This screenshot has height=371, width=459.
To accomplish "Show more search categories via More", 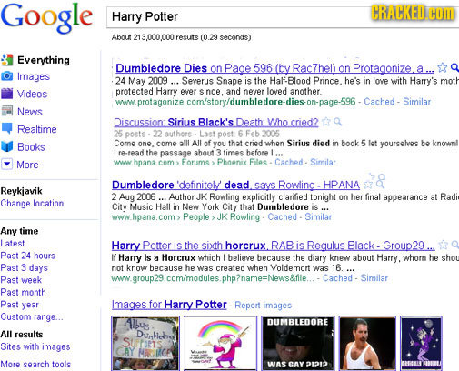I will click(x=27, y=165).
